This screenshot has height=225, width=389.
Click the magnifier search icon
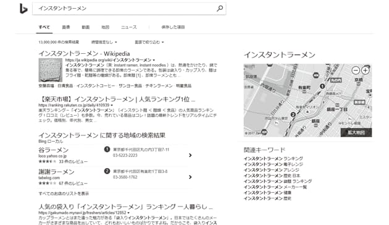point(220,9)
